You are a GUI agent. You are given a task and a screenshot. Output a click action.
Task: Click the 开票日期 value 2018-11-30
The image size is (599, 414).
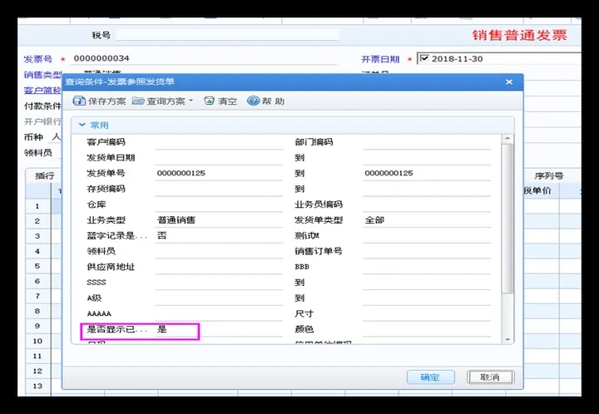coord(458,59)
